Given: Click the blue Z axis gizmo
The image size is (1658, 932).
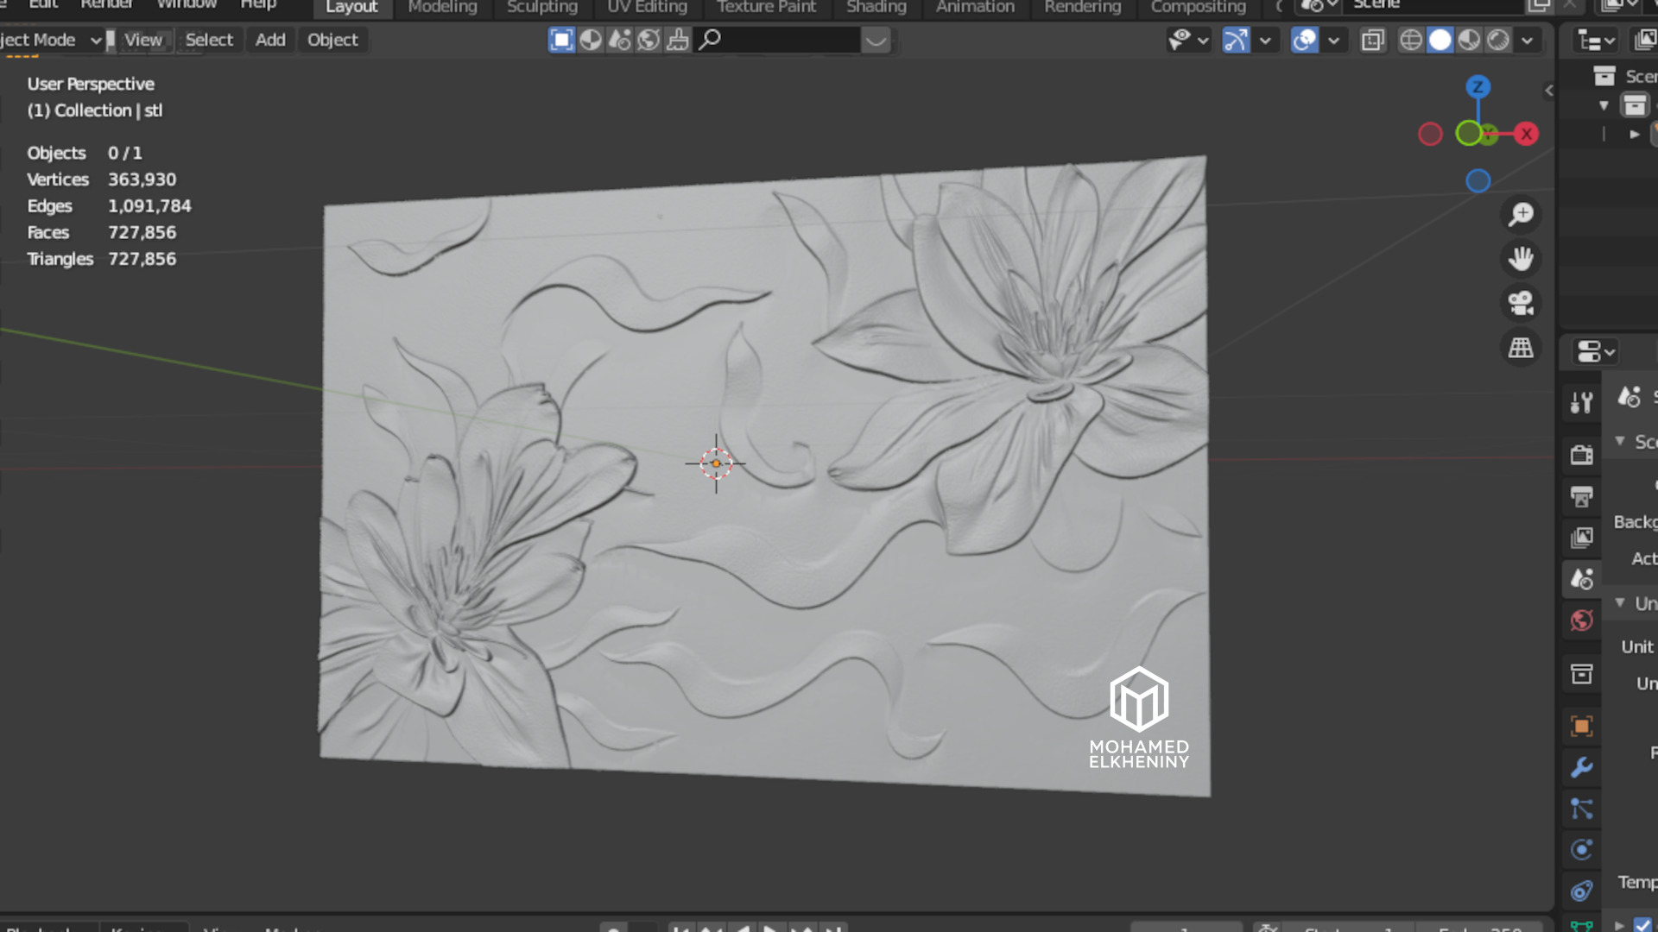Looking at the screenshot, I should pos(1478,86).
